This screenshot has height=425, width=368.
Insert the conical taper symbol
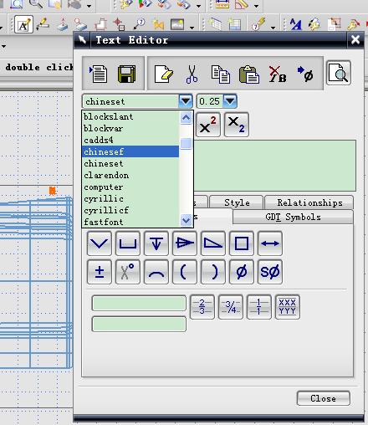click(x=185, y=243)
